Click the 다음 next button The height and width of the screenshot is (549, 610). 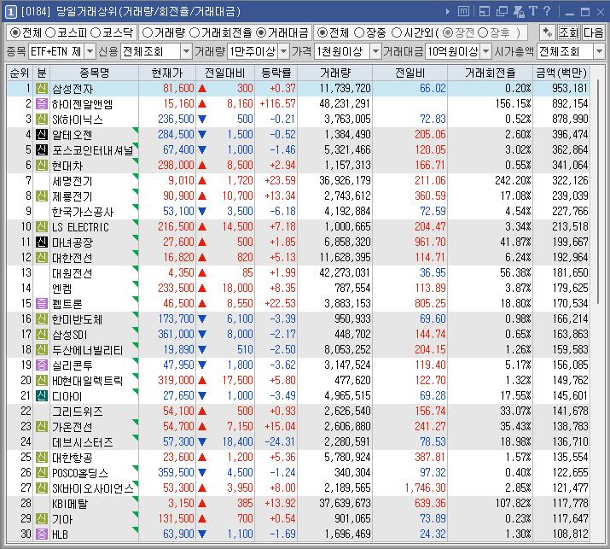tap(593, 32)
